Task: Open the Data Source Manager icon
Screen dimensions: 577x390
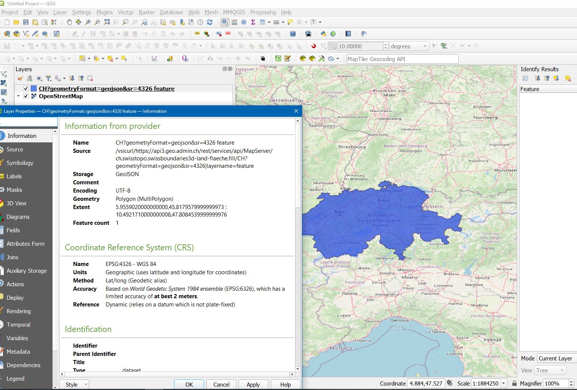Action: click(7, 34)
